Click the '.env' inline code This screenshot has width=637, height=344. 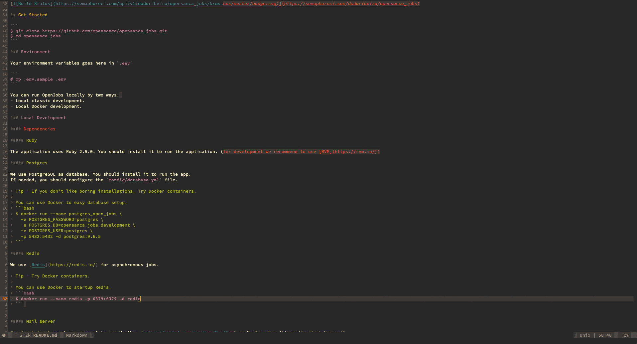click(x=125, y=63)
